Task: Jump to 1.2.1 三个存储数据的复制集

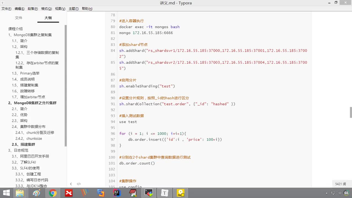Action: point(37,55)
